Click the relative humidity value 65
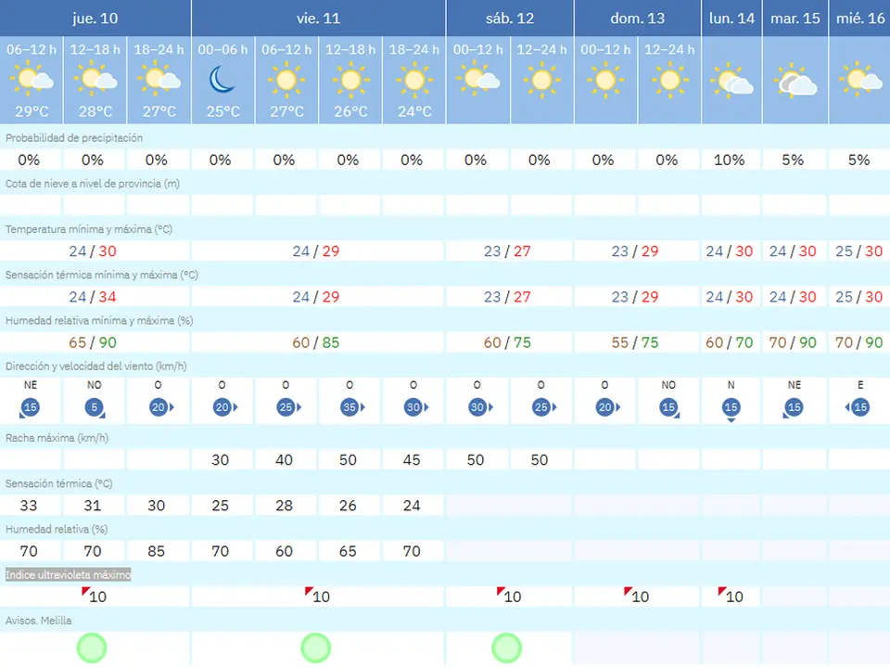890x668 pixels. tap(348, 551)
